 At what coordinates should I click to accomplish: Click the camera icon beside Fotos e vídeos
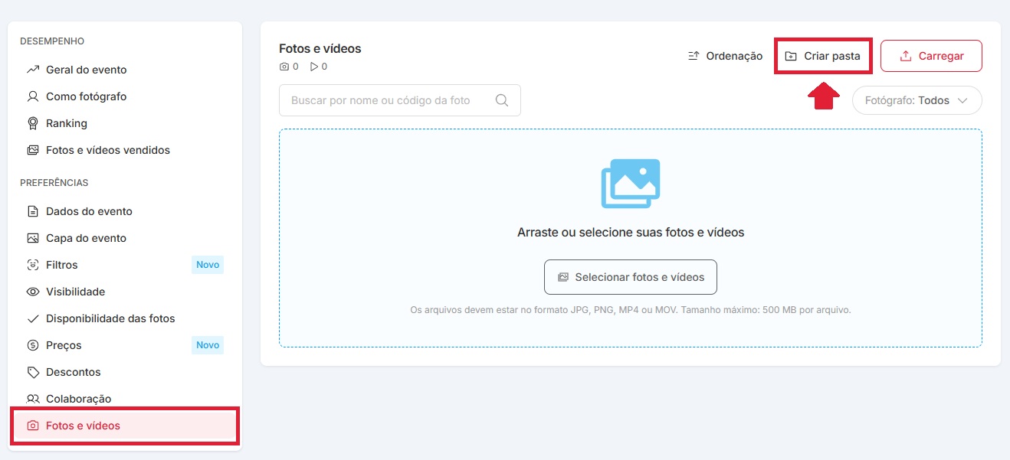[33, 426]
